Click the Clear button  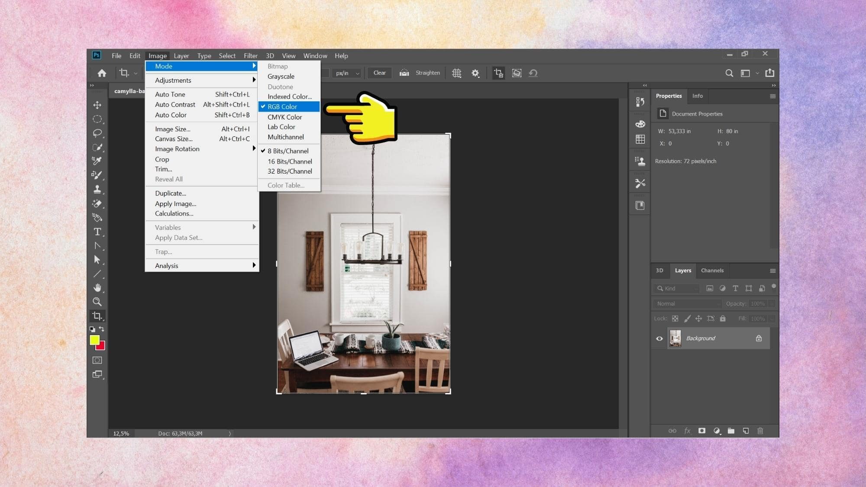click(x=379, y=73)
